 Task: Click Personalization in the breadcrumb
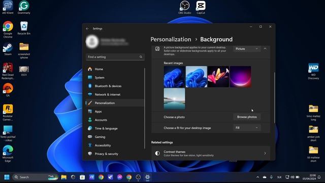coord(171,39)
